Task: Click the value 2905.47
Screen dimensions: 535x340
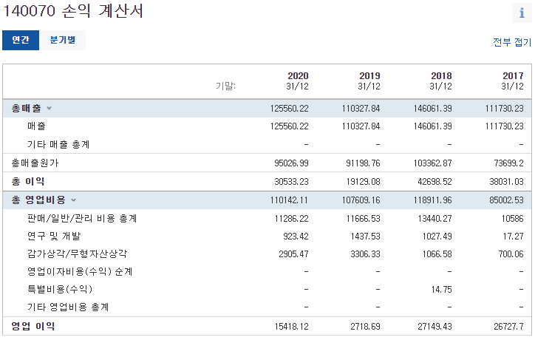Action: [293, 254]
